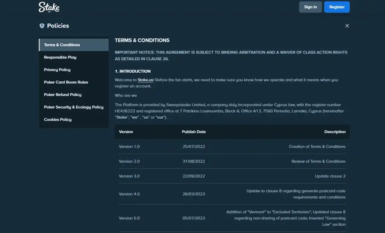Click the Policies heading text
385x233 pixels.
(58, 26)
